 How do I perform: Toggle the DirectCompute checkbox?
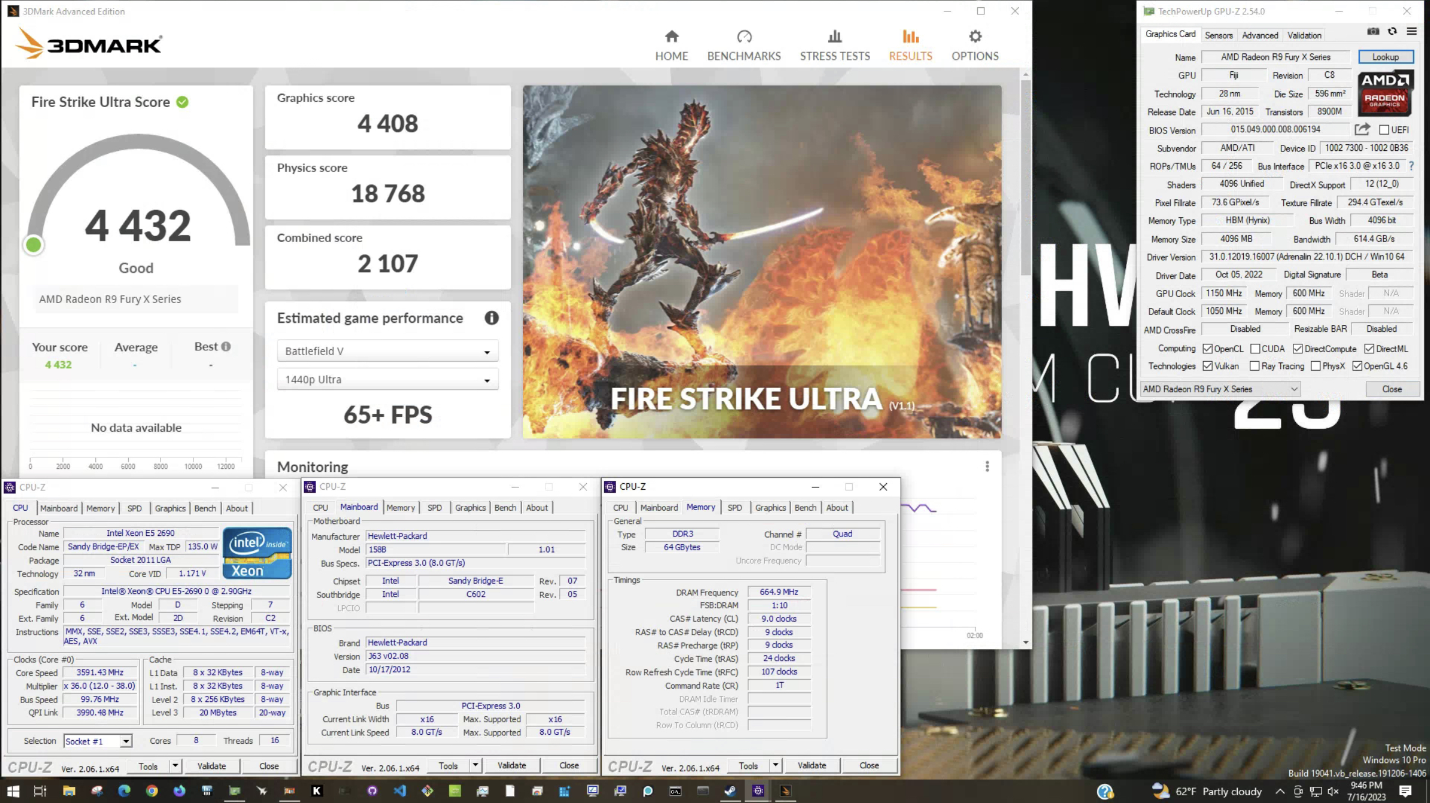pos(1298,349)
